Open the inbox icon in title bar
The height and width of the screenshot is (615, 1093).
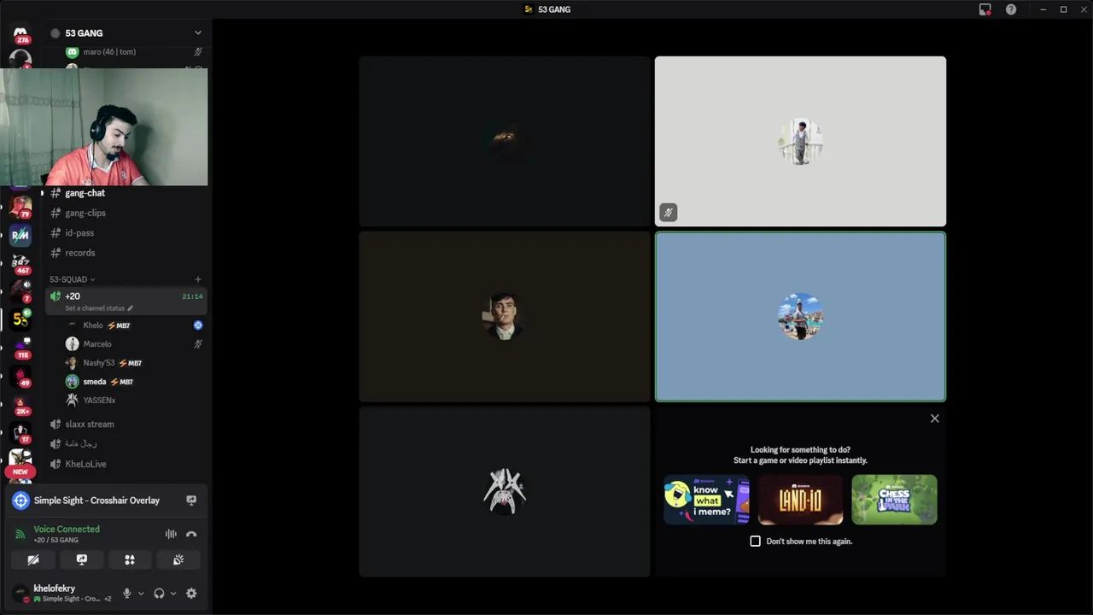(985, 9)
